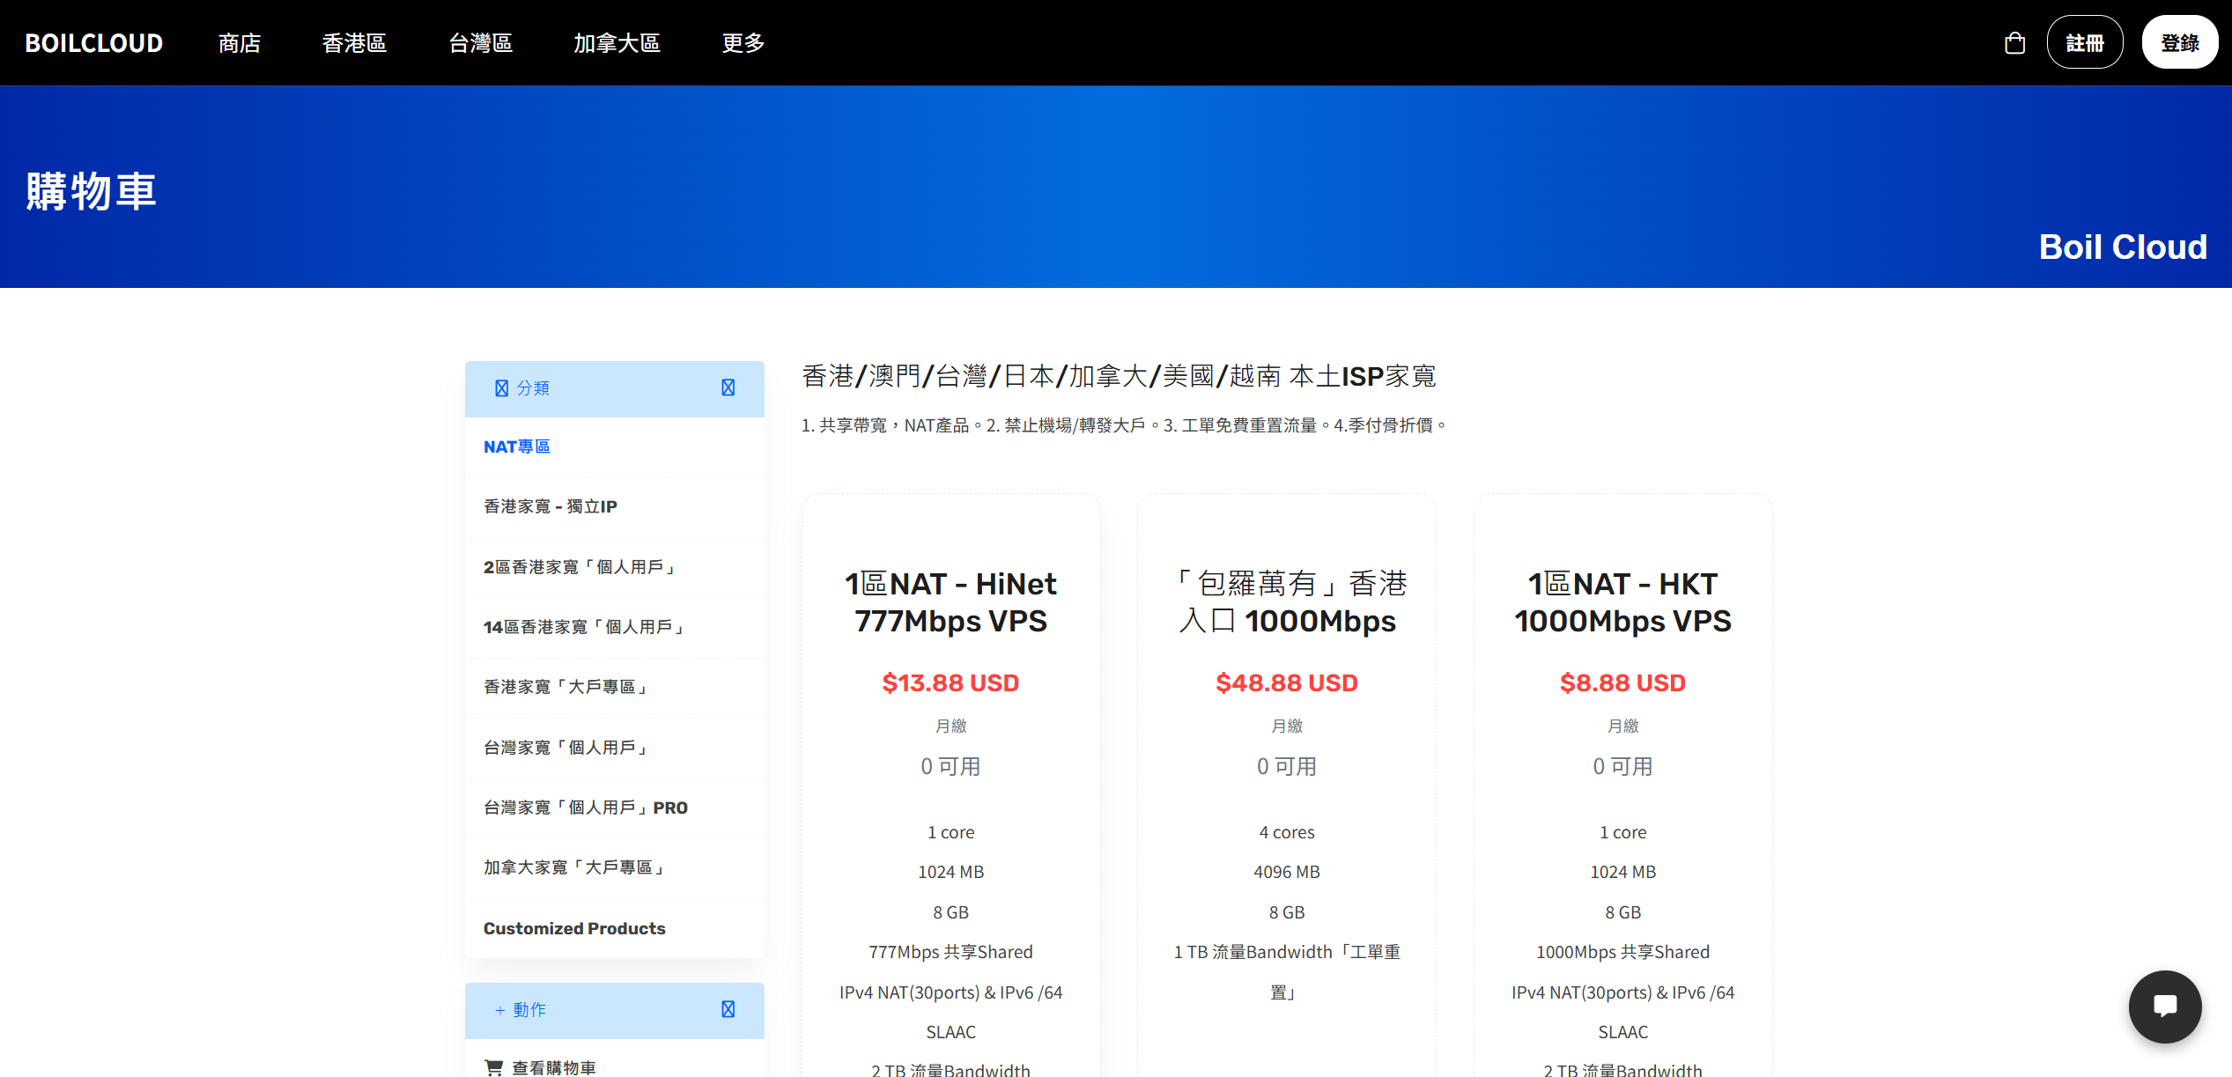Viewport: 2232px width, 1077px height.
Task: Click the 共享帶寬 NAT產品 notice line
Action: (1124, 425)
